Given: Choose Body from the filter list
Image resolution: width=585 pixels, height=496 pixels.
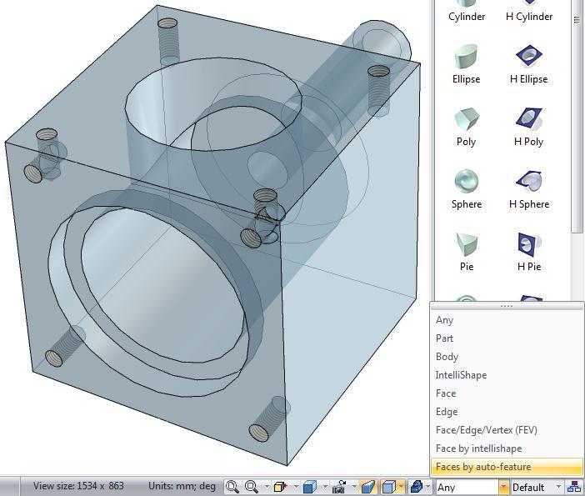Looking at the screenshot, I should pyautogui.click(x=507, y=357).
